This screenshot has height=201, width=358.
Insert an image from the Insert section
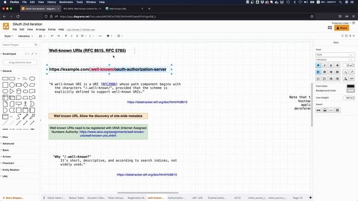[x=324, y=110]
